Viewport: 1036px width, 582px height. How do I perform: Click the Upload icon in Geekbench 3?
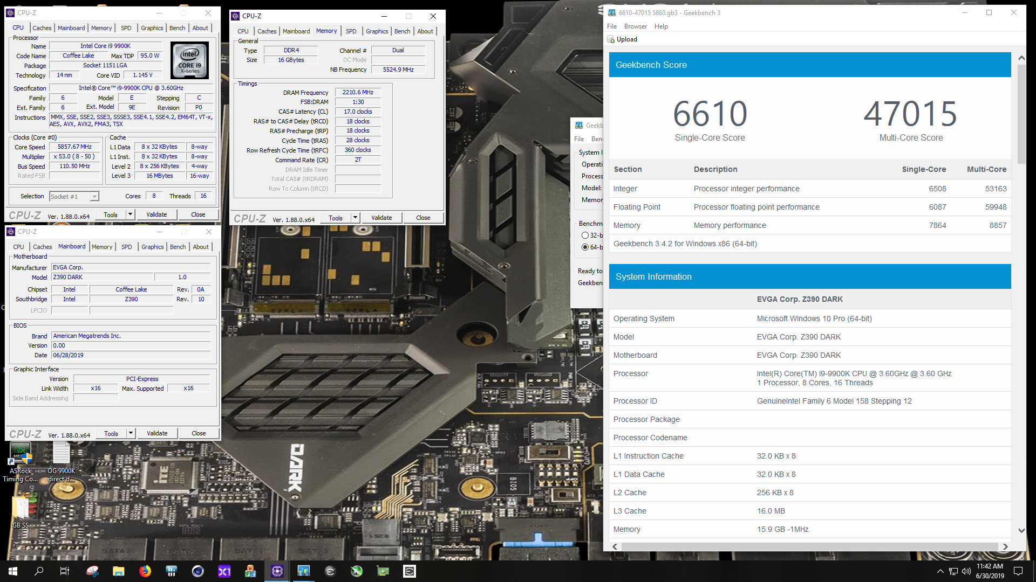(x=611, y=39)
